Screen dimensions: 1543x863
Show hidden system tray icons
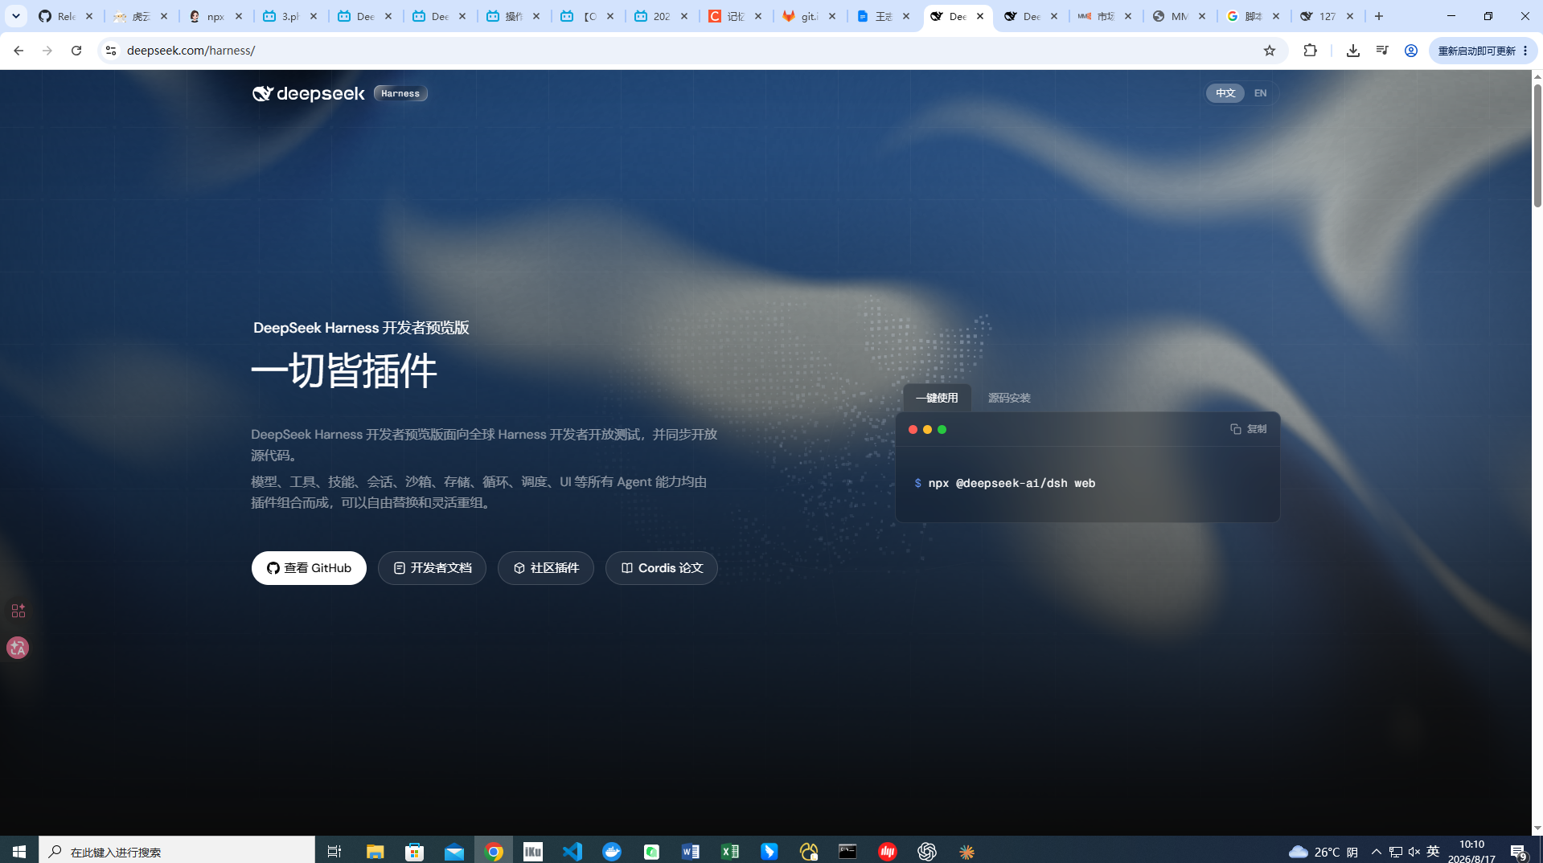pos(1377,851)
